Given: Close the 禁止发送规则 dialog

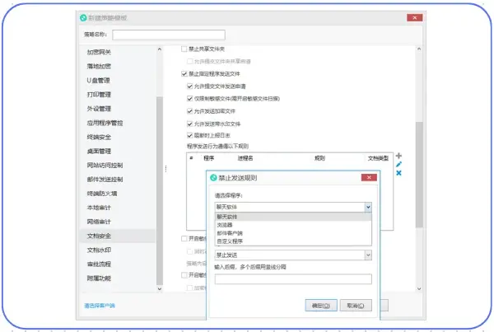Looking at the screenshot, I should (x=369, y=177).
